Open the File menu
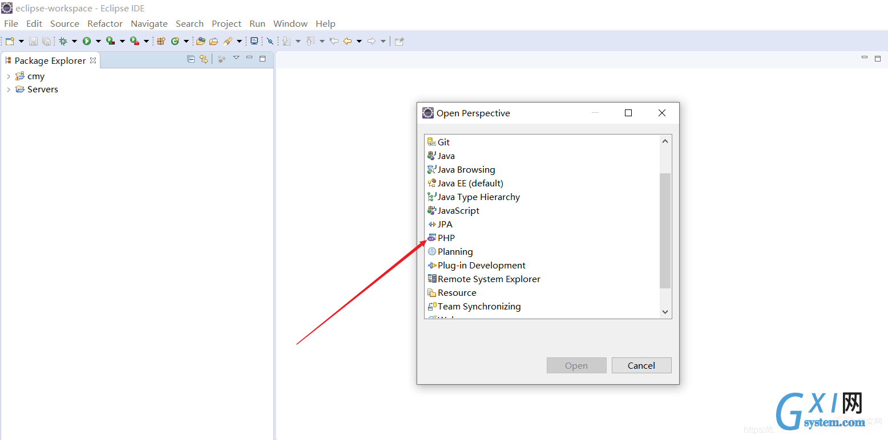Image resolution: width=888 pixels, height=440 pixels. click(x=11, y=23)
